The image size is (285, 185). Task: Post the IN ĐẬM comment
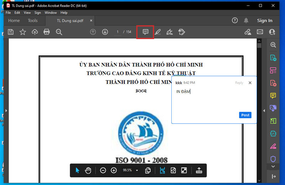[x=245, y=115]
